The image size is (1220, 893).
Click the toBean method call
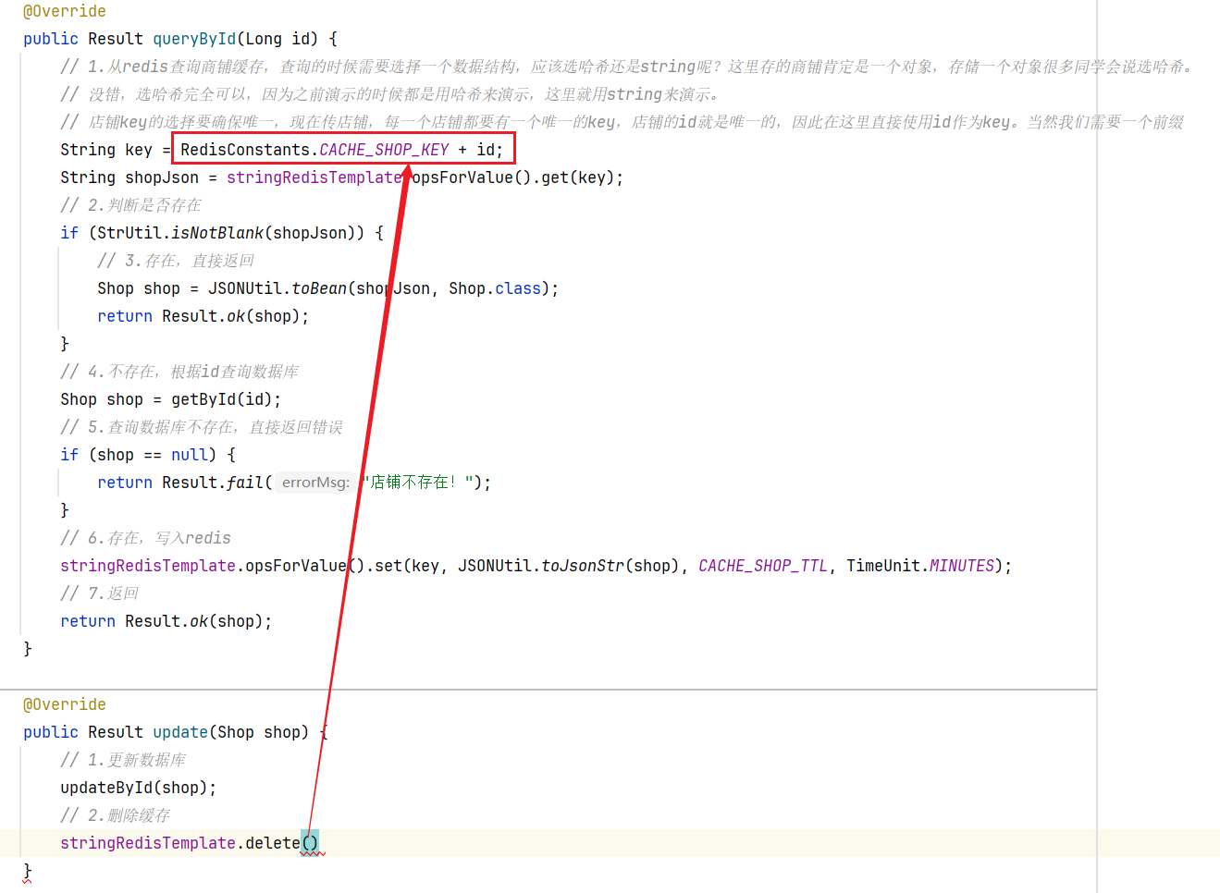(319, 288)
